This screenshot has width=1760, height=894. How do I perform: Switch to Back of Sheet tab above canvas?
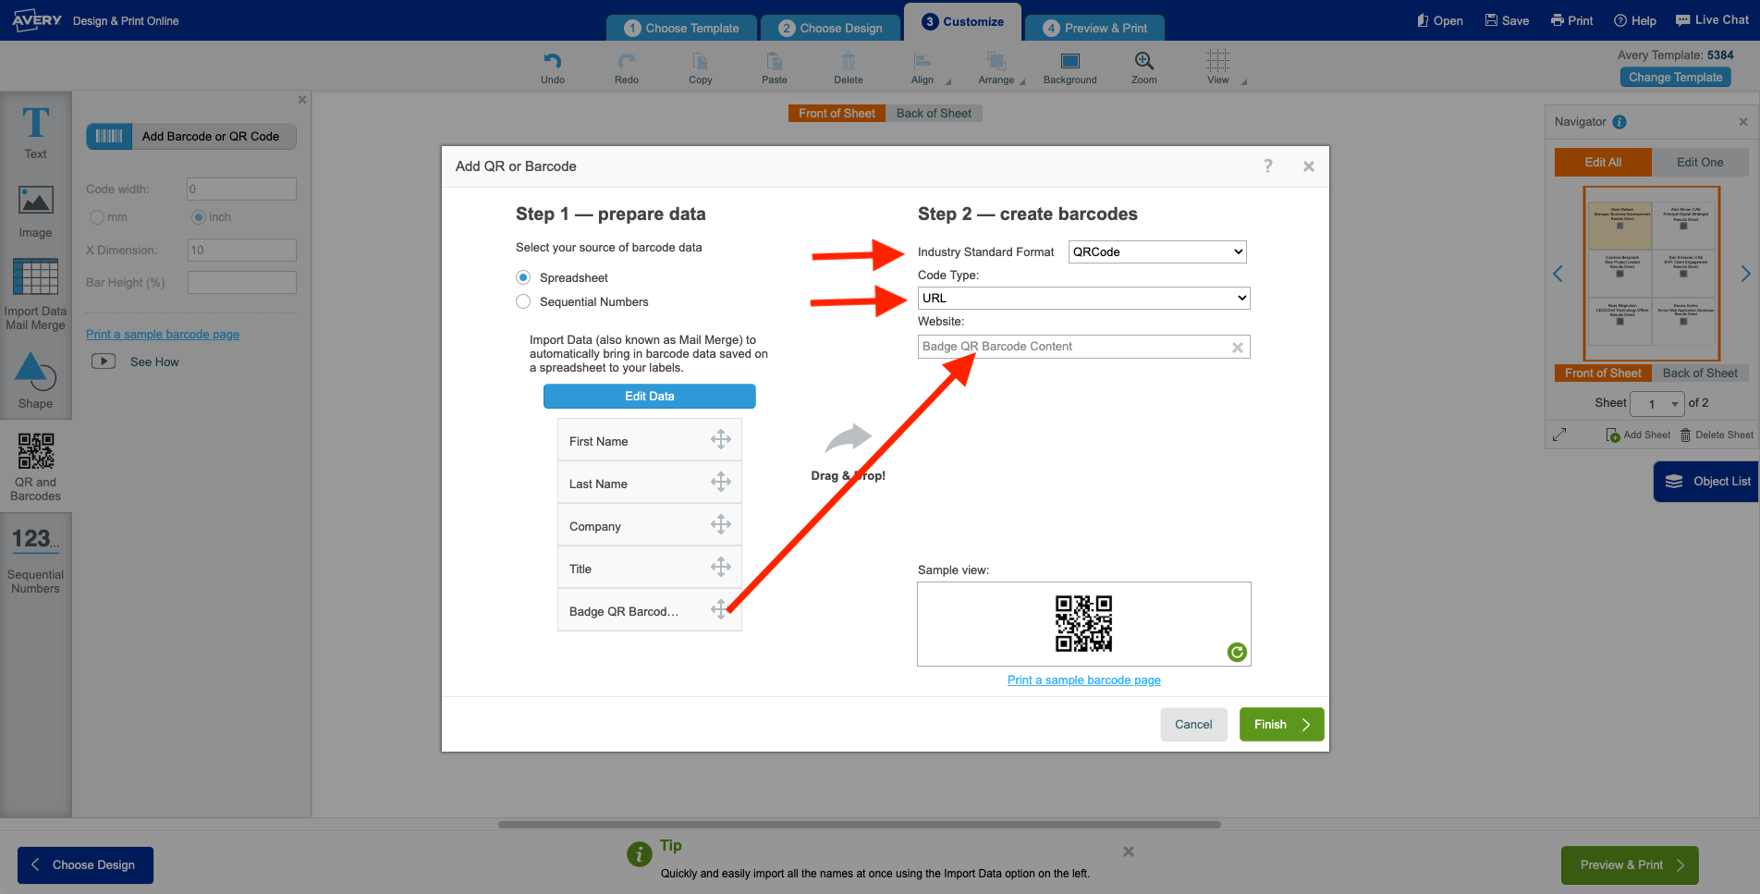(x=934, y=114)
